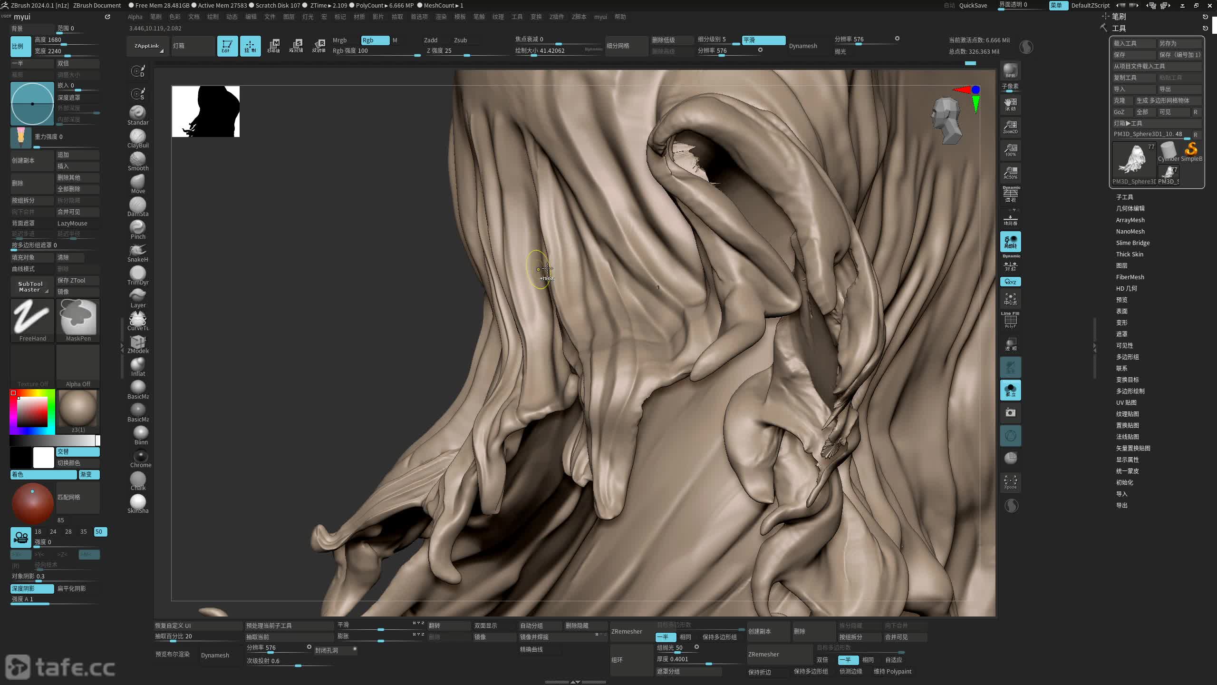Toggle the Xyz rotation button
Screen dimensions: 1217x685
[x=1010, y=282]
